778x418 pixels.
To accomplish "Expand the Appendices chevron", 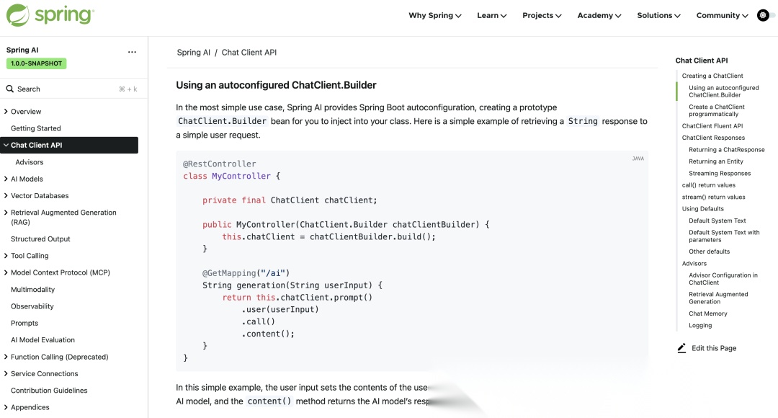I will coord(6,408).
